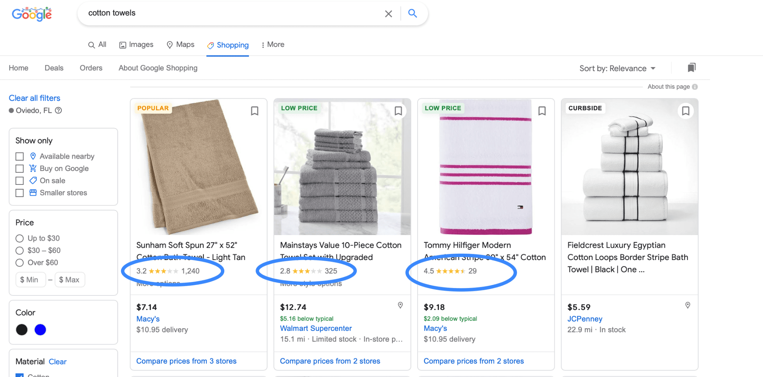Select the Shopping tab
Screen dimensions: 763x377
pos(228,45)
